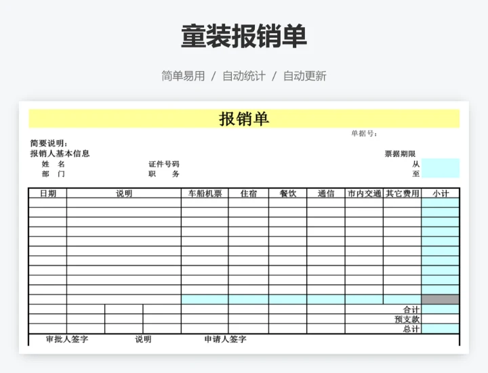Click the 小计 column header
The image size is (488, 373).
[x=441, y=194]
